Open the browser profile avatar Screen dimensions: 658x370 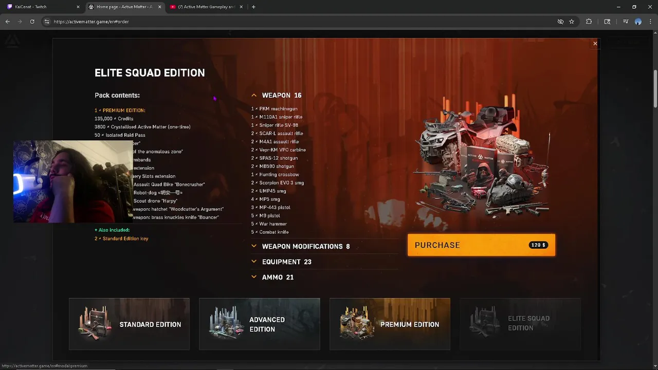(638, 22)
